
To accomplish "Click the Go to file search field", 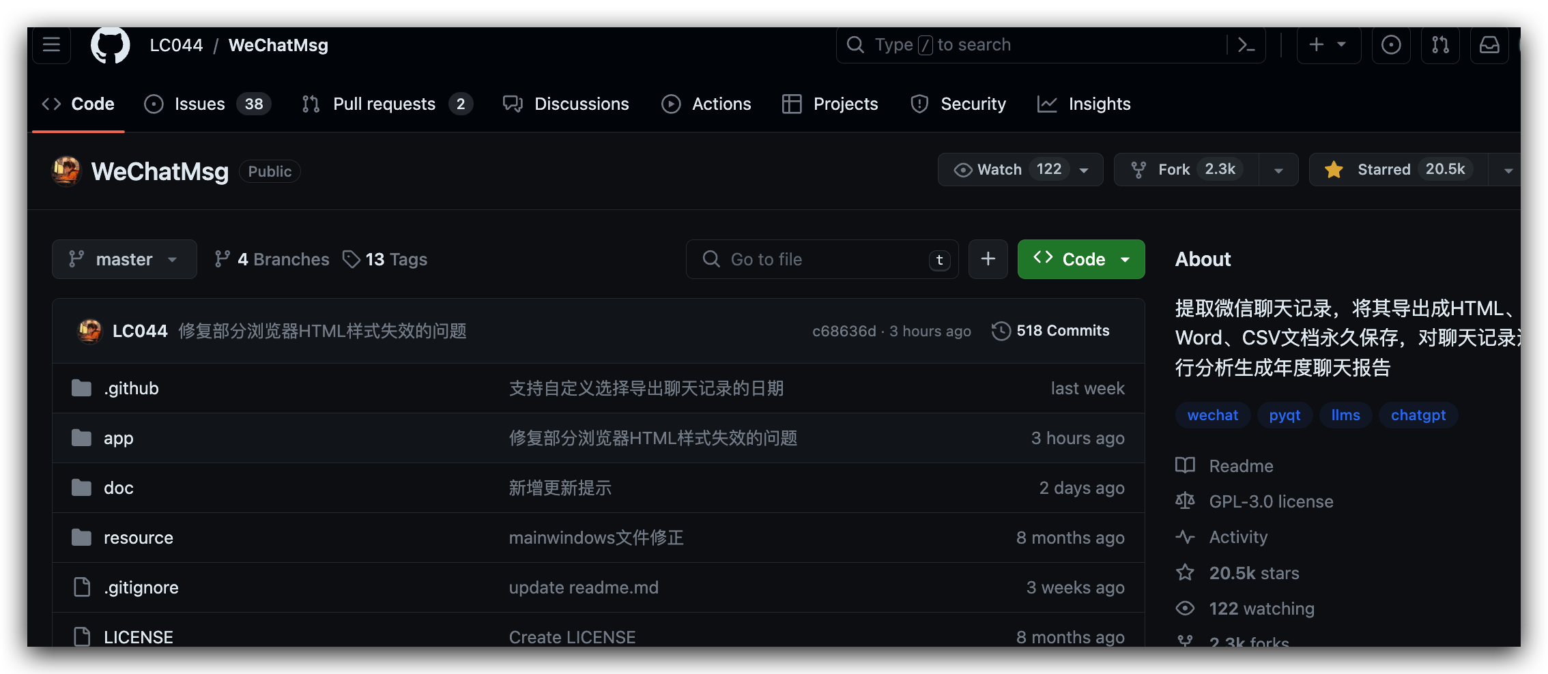I will [822, 259].
